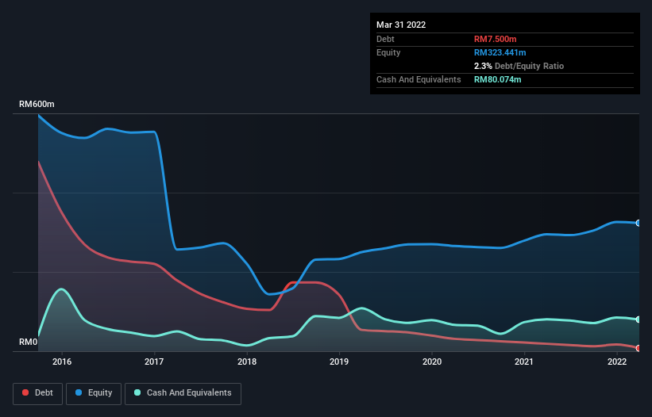Select the red Debt endpoint marker

(x=638, y=348)
